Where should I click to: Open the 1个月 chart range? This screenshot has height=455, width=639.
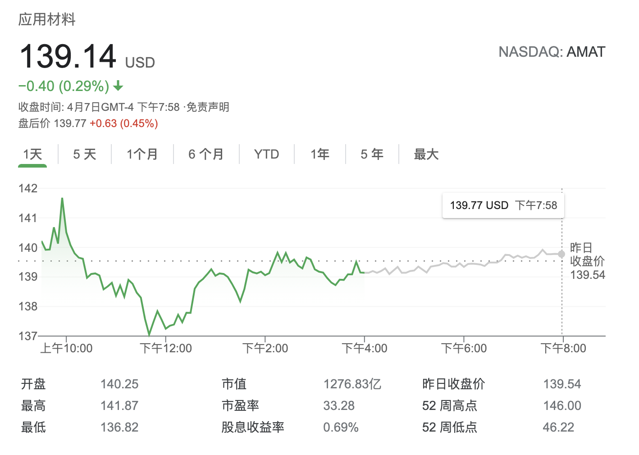tap(142, 155)
